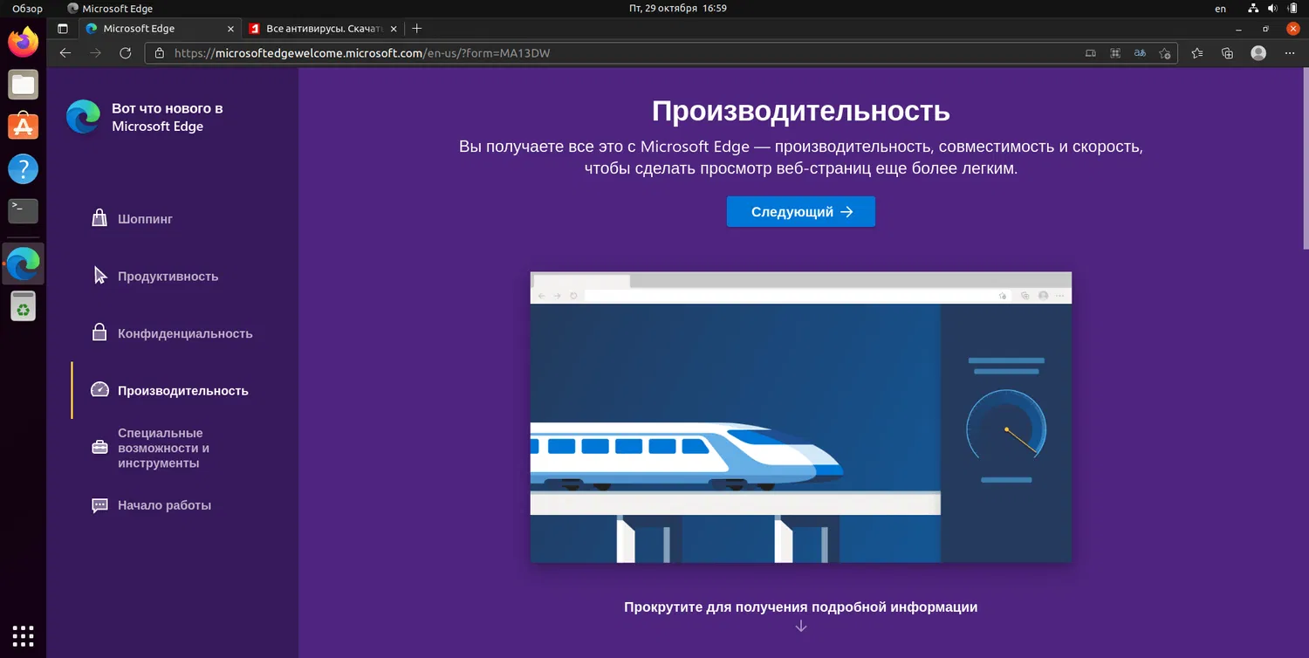Open the profile avatar menu
This screenshot has width=1309, height=658.
(x=1258, y=53)
